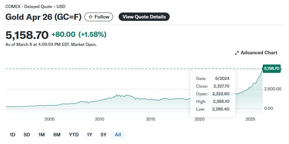Click the Advanced Chart expand arrows icon
289x144 pixels.
(x=237, y=53)
